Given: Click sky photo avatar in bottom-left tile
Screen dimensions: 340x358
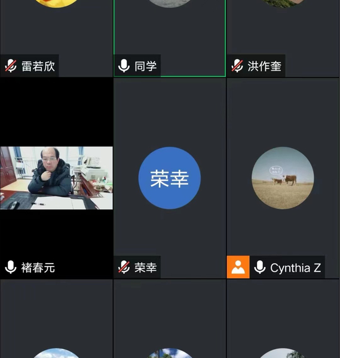Looking at the screenshot, I should point(56,353).
